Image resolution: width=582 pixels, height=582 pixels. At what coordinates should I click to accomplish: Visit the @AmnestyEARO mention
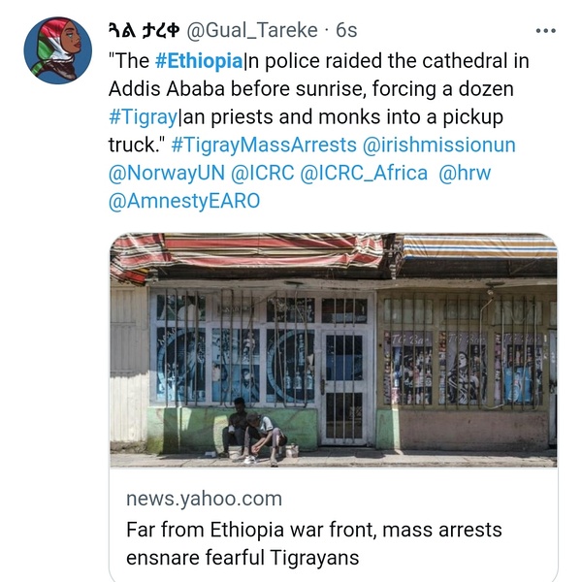pyautogui.click(x=184, y=201)
